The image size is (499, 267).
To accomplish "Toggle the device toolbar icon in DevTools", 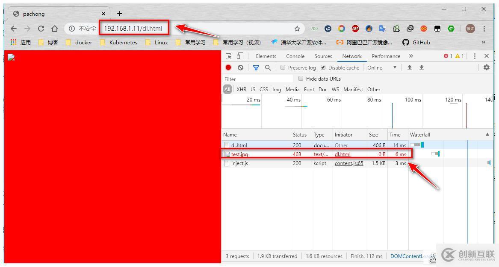I will pyautogui.click(x=240, y=56).
